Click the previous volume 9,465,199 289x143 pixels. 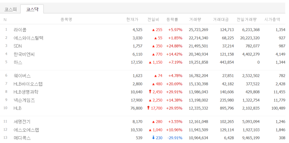[x=251, y=138]
